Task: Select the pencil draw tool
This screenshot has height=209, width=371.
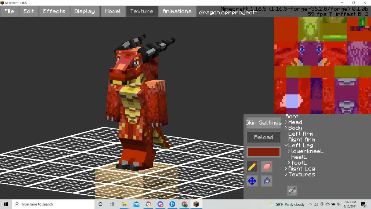Action: [252, 167]
